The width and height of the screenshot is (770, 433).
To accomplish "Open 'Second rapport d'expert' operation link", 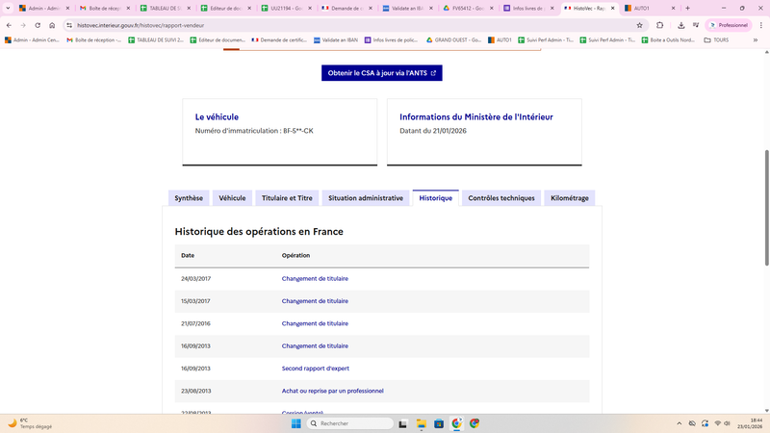I will [x=315, y=369].
